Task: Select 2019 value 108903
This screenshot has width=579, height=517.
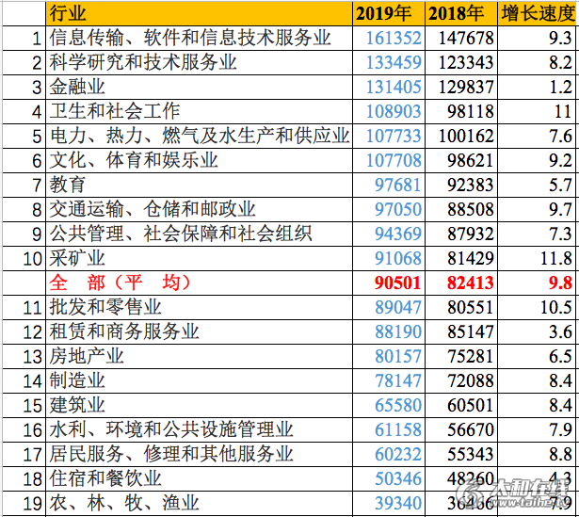Action: 389,111
